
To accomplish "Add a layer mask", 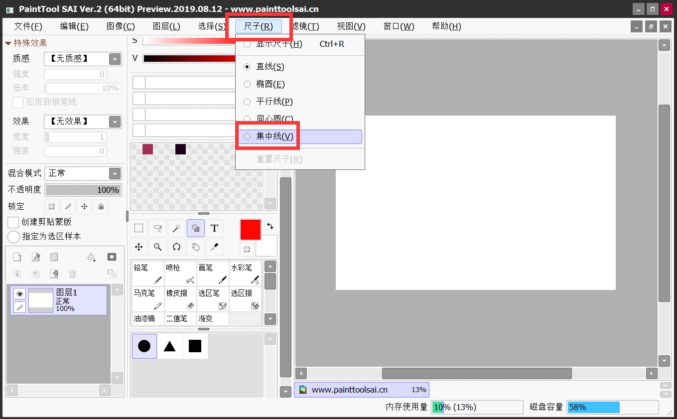I will click(112, 257).
